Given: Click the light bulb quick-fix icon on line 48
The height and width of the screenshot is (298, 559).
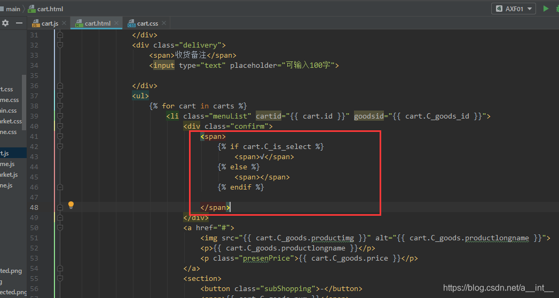Looking at the screenshot, I should coord(71,205).
